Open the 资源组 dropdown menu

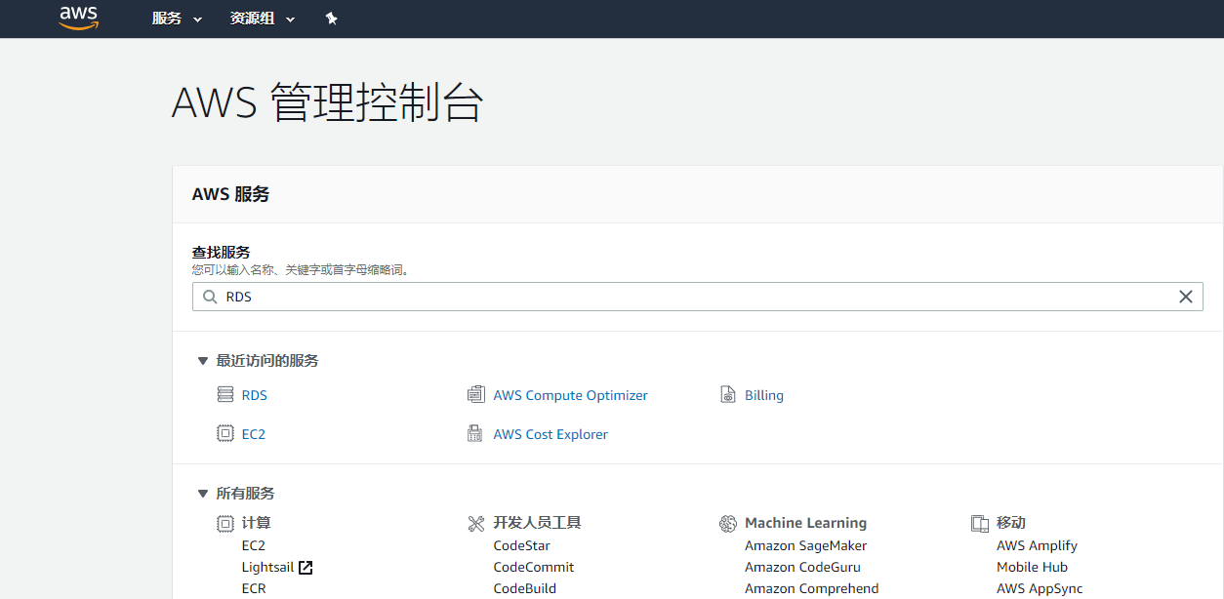pyautogui.click(x=262, y=19)
